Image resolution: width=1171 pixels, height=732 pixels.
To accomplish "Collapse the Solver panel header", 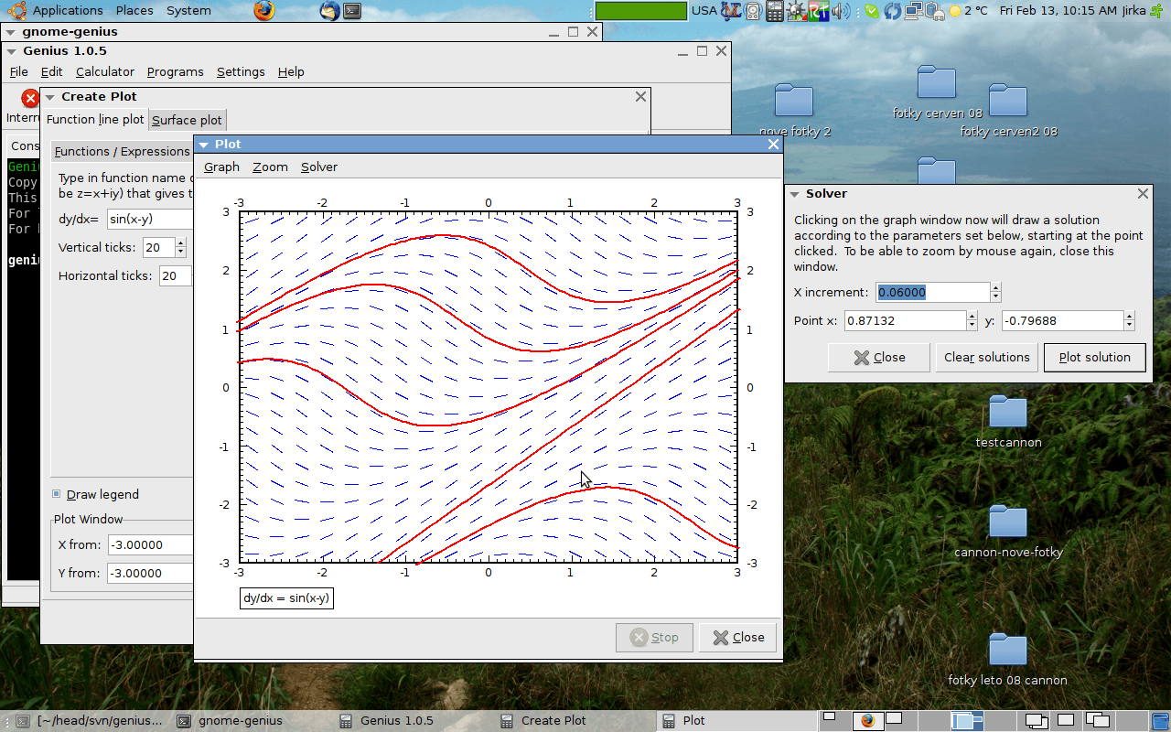I will point(794,193).
